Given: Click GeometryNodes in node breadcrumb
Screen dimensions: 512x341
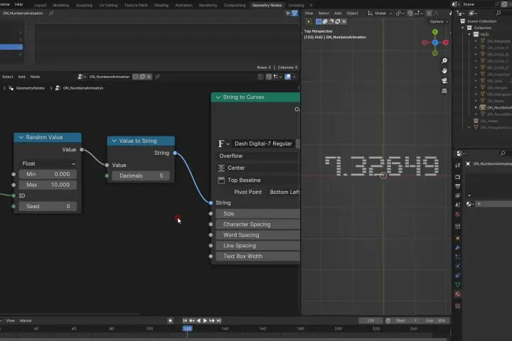Looking at the screenshot, I should 30,88.
